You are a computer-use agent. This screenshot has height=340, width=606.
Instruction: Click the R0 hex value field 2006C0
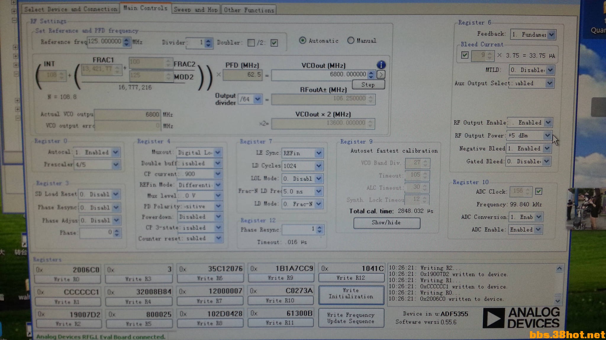(x=68, y=270)
